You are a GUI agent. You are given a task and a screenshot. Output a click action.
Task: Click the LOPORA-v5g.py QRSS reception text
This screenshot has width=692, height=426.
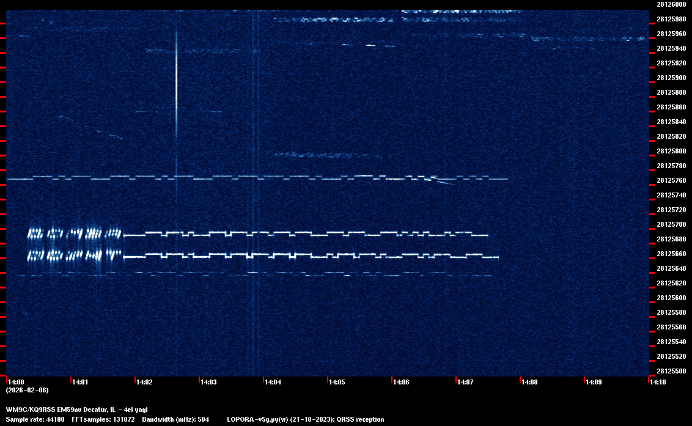pyautogui.click(x=305, y=419)
